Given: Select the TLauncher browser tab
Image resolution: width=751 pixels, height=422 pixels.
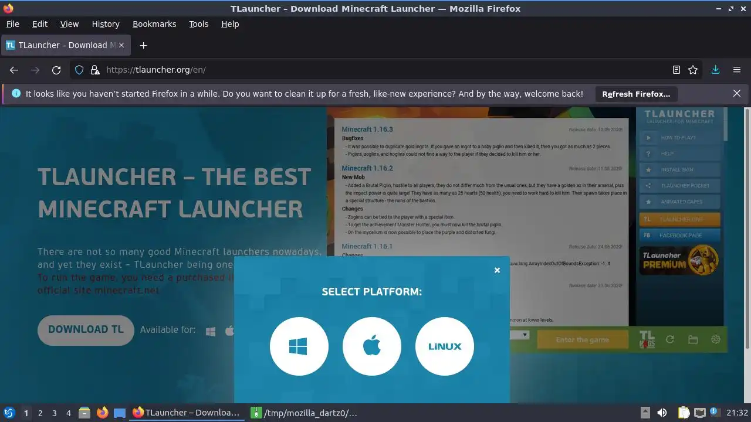Looking at the screenshot, I should coord(66,45).
